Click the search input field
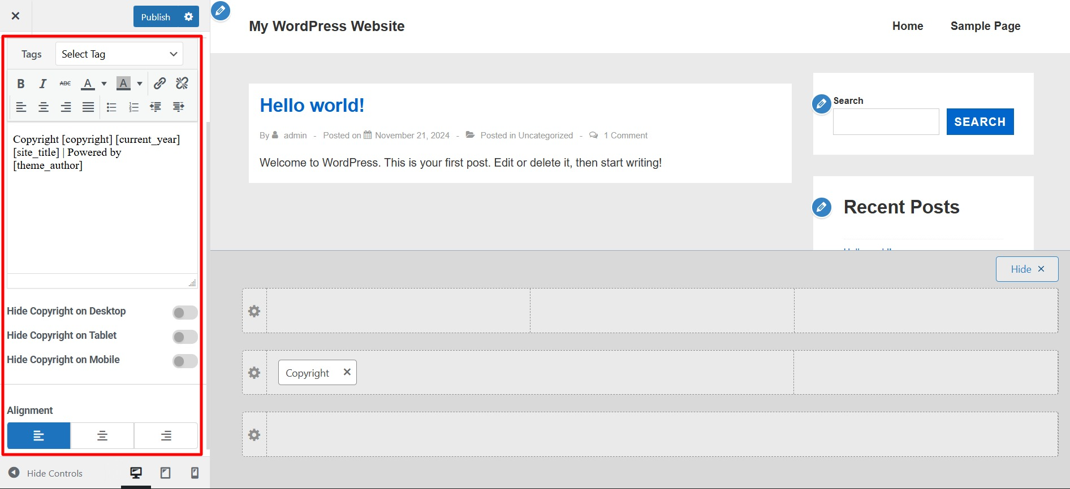This screenshot has height=489, width=1070. [x=886, y=122]
